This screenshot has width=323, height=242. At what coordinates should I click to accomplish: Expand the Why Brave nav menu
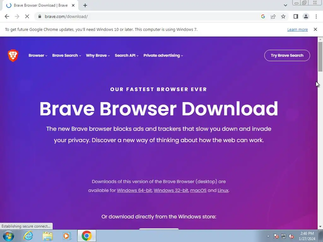tap(98, 55)
